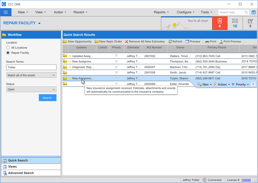The height and width of the screenshot is (183, 258).
Task: Open the Status dropdown set to Open
Action: coord(31,89)
